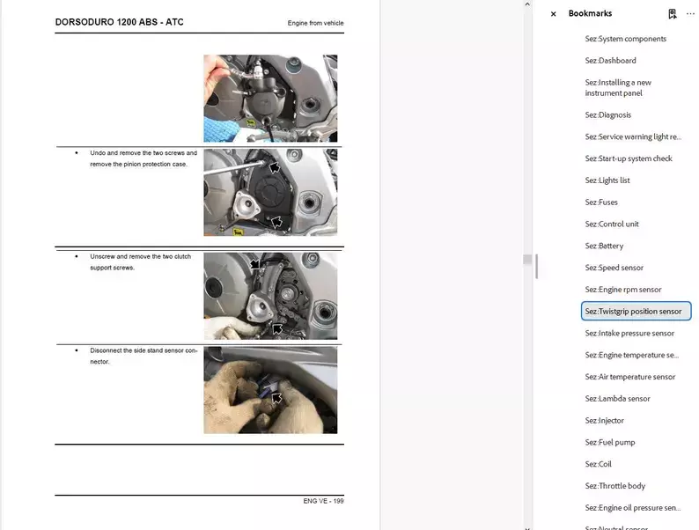Close the Bookmarks panel
699x530 pixels.
tap(553, 14)
